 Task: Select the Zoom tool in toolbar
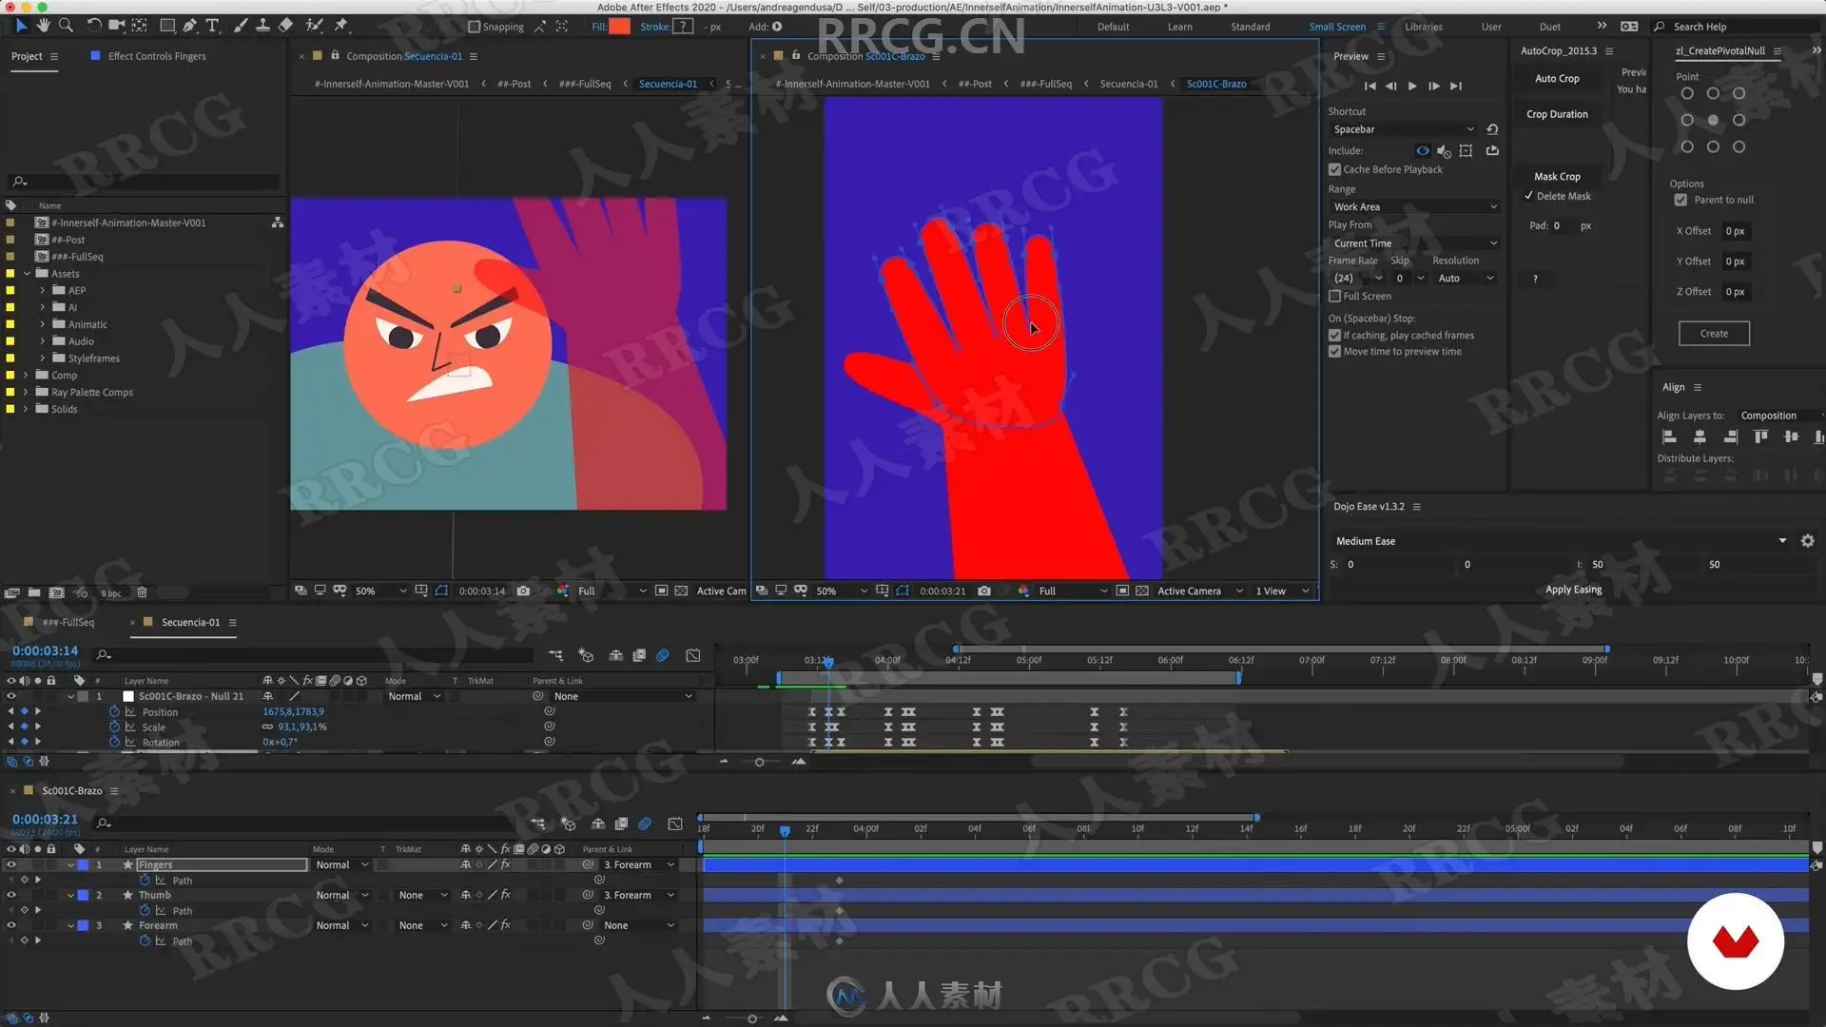click(x=66, y=26)
